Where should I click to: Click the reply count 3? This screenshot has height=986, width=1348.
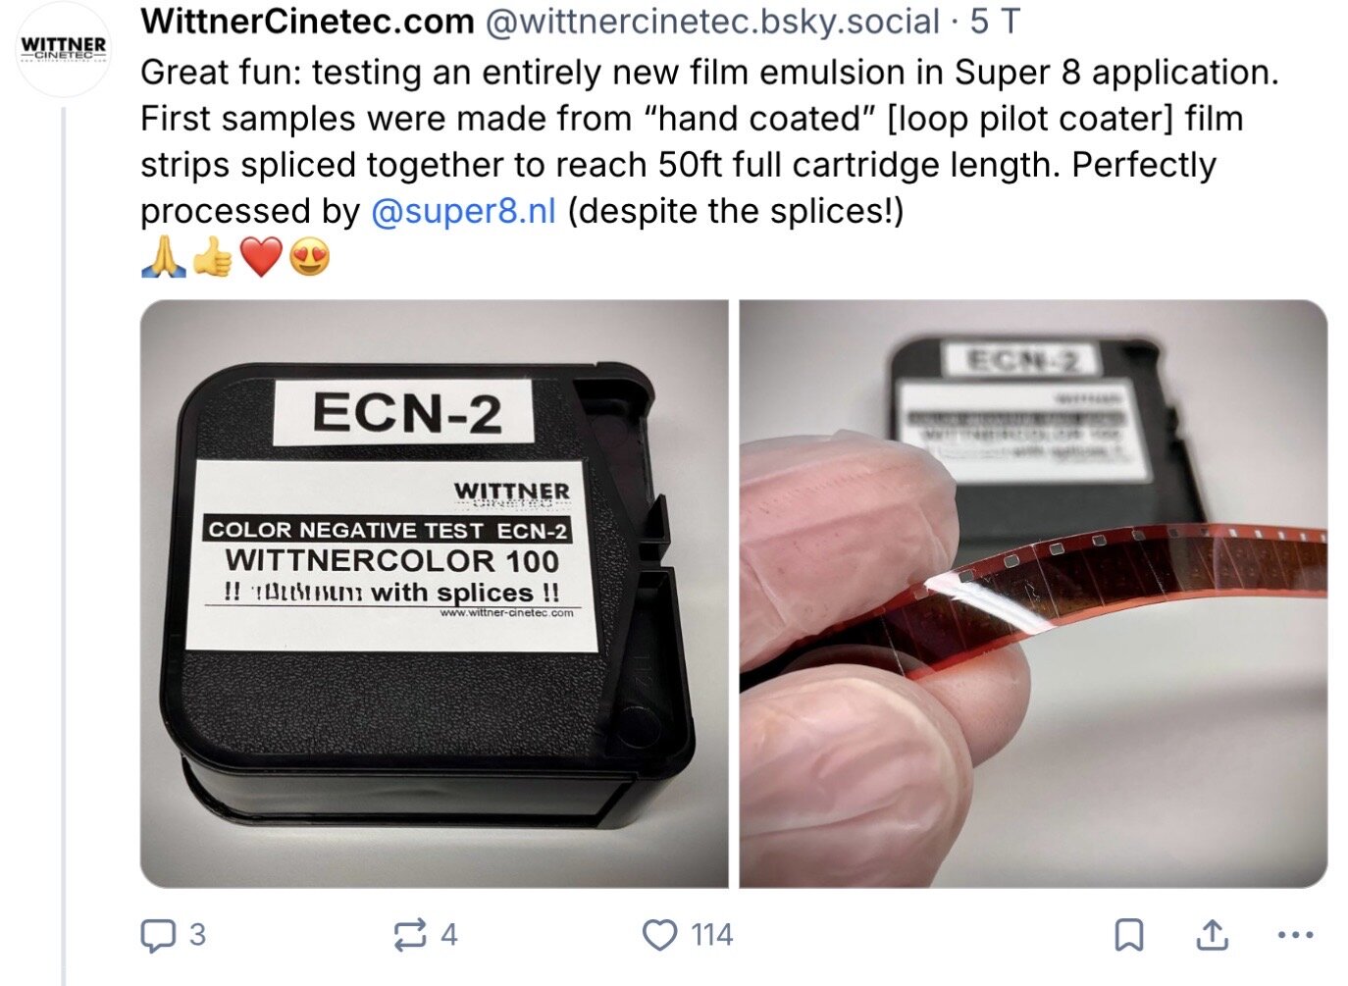[197, 935]
